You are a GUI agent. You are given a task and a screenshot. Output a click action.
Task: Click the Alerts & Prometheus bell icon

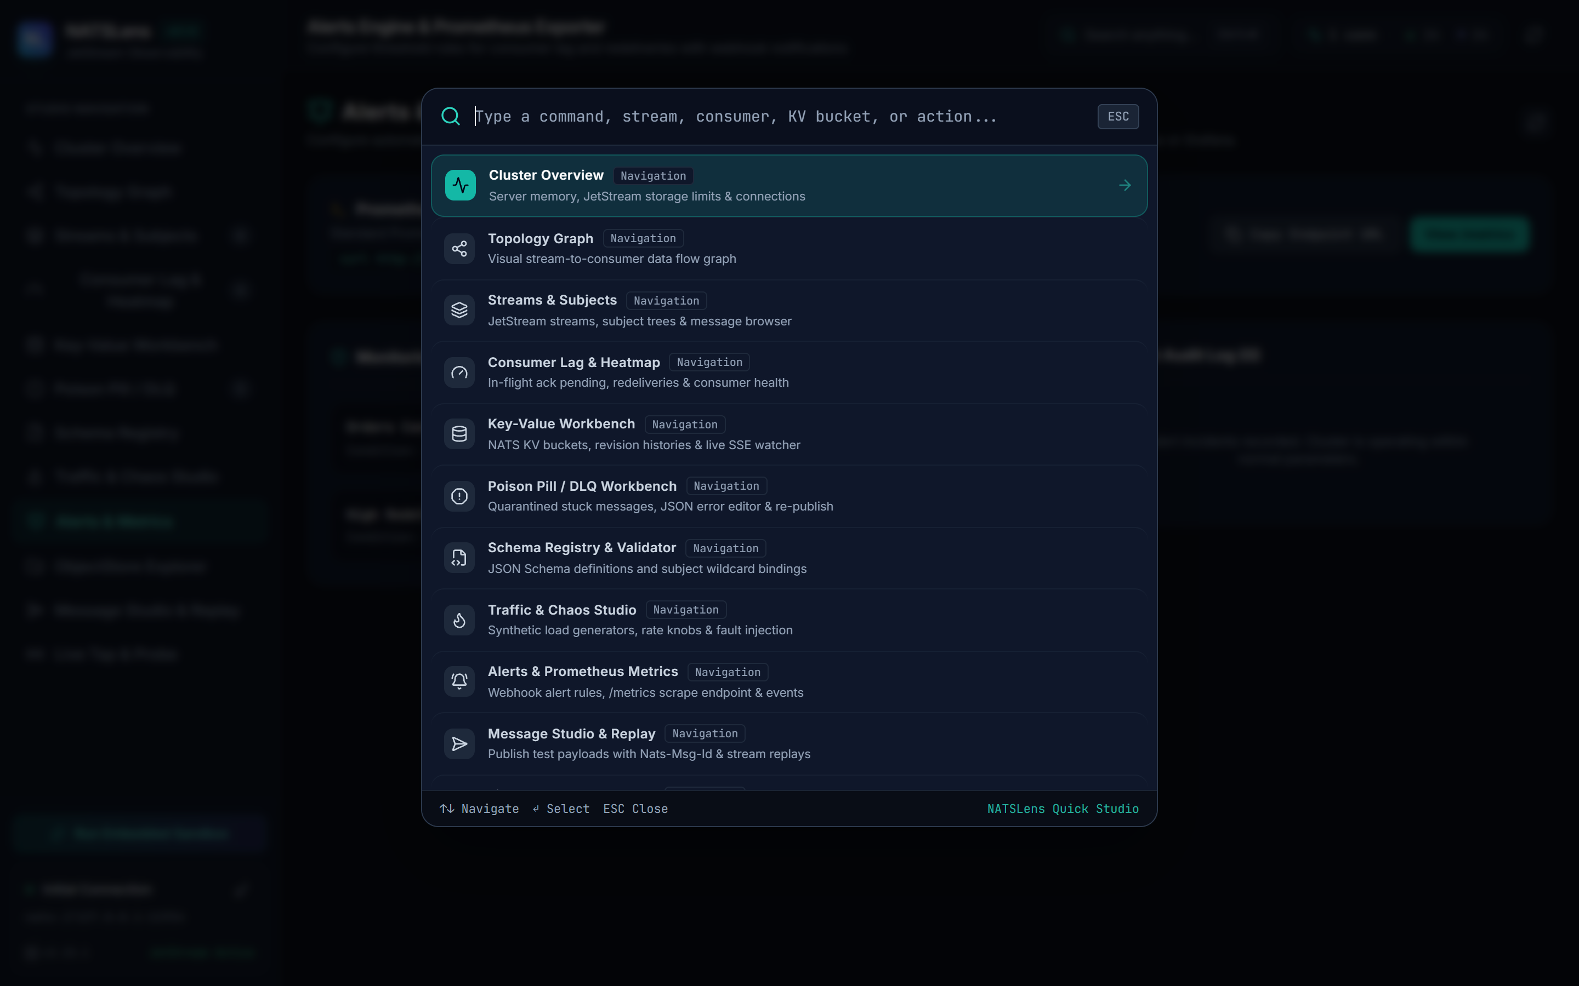[x=459, y=681]
